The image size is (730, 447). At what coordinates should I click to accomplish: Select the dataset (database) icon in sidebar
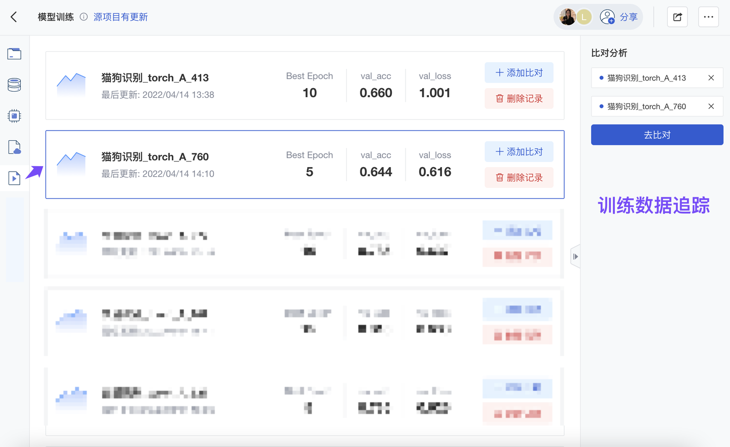pyautogui.click(x=14, y=85)
